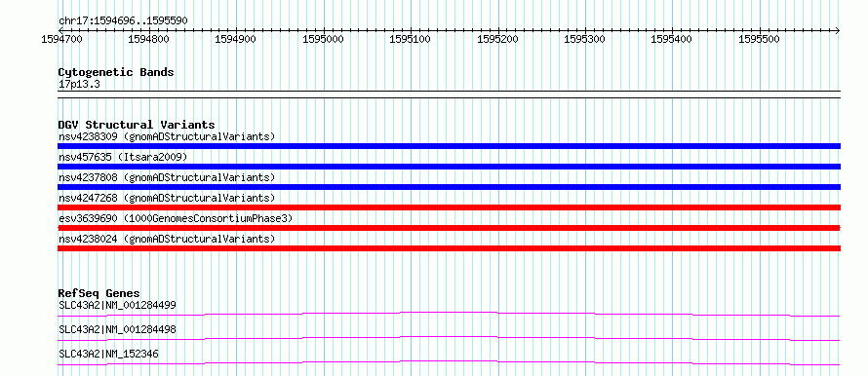Click the blue bar for nsv457635

coord(449,167)
